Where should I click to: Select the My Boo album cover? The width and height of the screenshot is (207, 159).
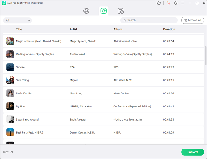pyautogui.click(x=10, y=106)
